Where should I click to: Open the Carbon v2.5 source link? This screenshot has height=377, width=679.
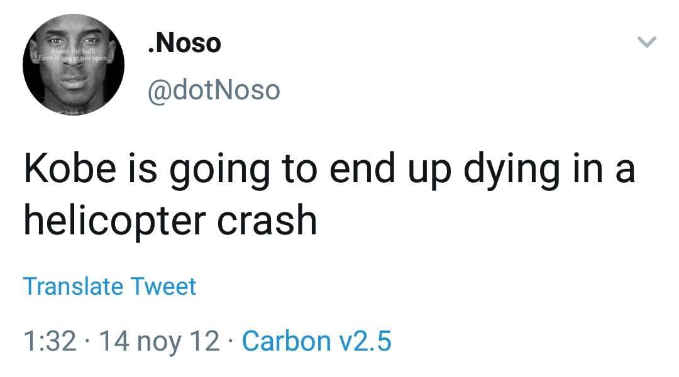pos(316,341)
